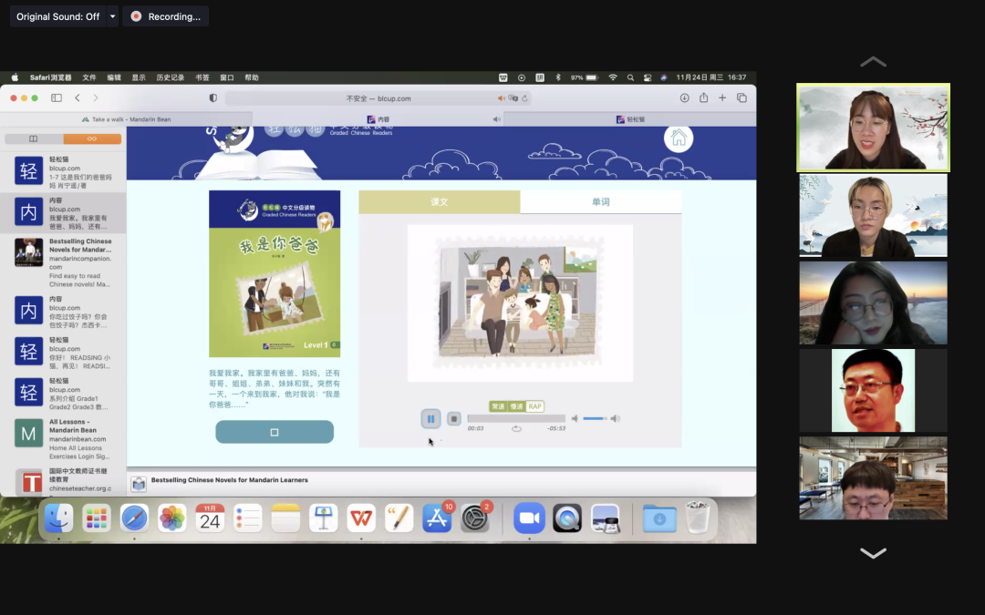The image size is (985, 615).
Task: Mute the 内容 tab using its speaker icon
Action: click(496, 119)
